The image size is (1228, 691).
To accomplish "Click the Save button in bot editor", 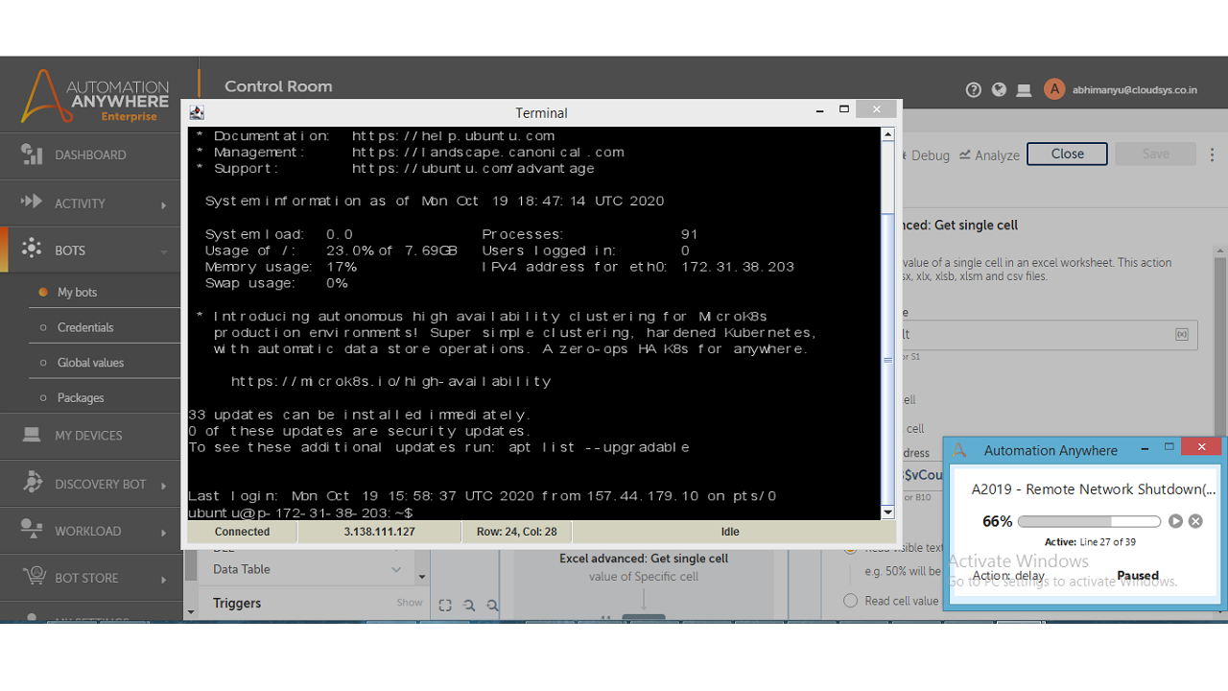I will [1155, 154].
